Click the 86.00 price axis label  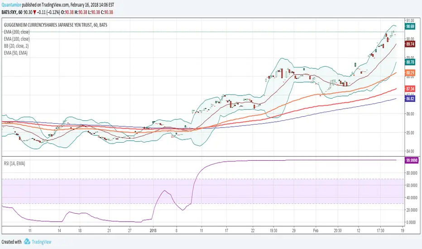click(x=410, y=114)
